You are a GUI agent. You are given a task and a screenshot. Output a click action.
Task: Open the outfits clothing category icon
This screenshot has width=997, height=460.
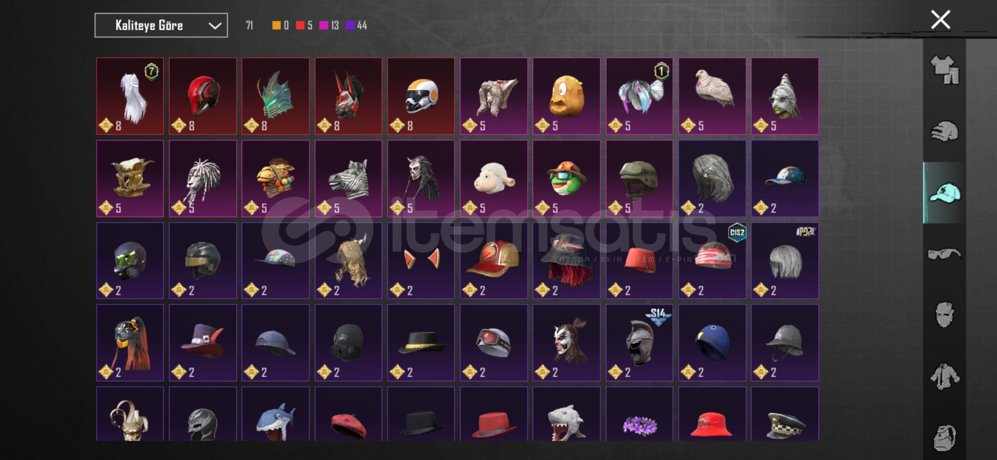945,70
